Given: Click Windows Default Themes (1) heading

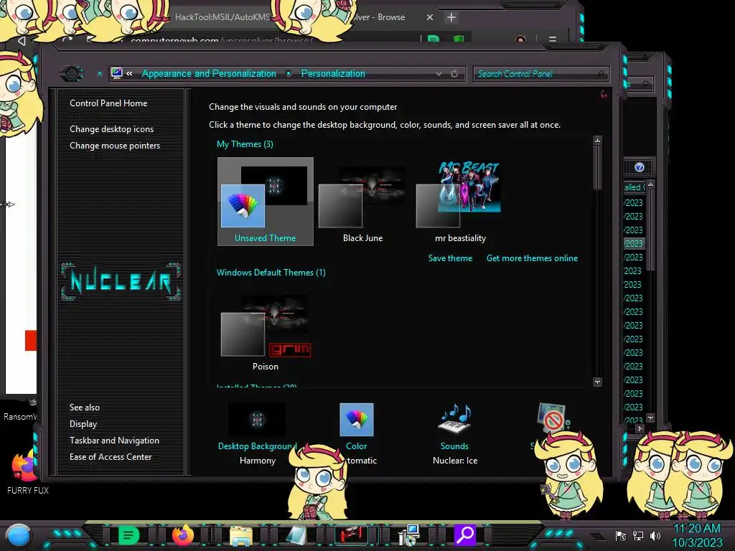Looking at the screenshot, I should click(271, 273).
